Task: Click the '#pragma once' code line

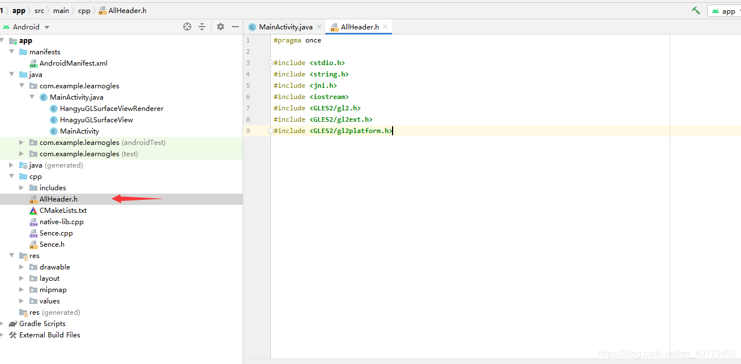Action: click(298, 40)
